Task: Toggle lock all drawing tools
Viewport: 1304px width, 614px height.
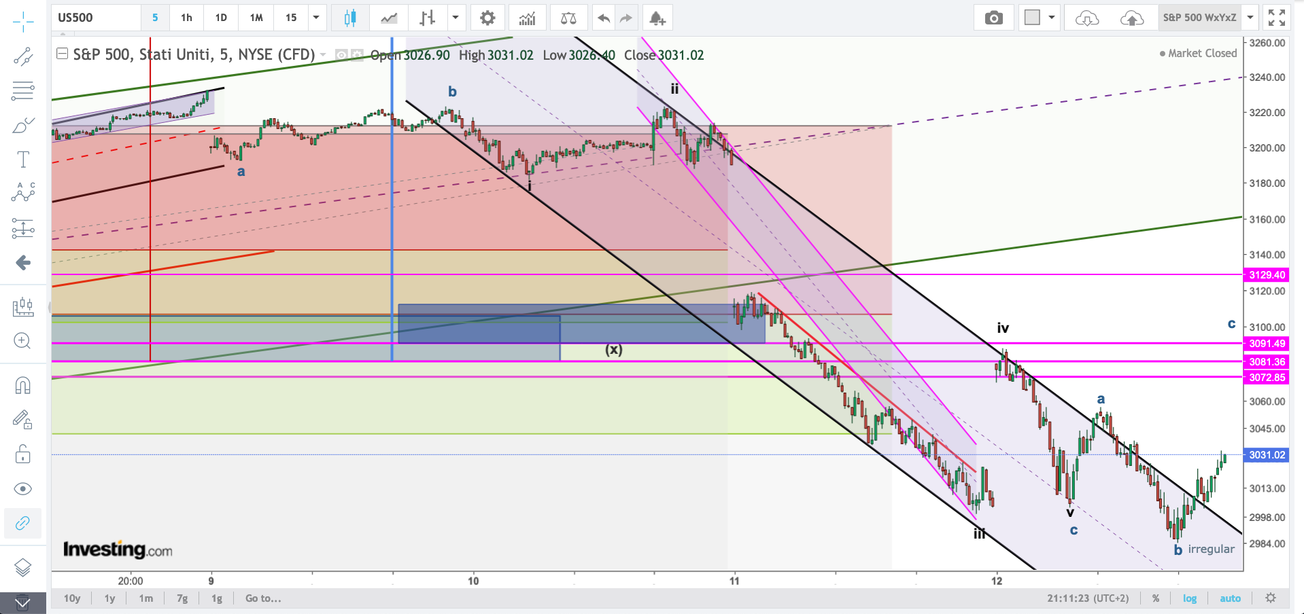Action: point(22,454)
